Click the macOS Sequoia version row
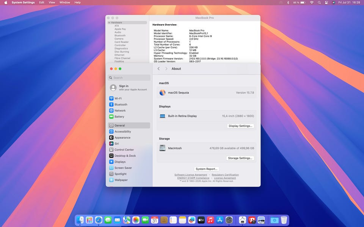The image size is (364, 227). (206, 92)
